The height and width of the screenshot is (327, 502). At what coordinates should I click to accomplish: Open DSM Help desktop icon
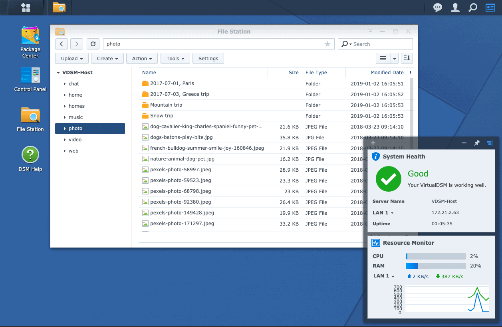coord(30,155)
